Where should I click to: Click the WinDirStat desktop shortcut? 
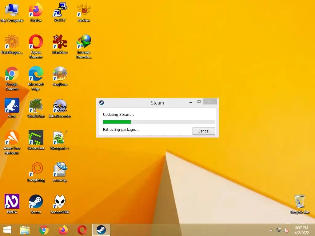tap(36, 108)
